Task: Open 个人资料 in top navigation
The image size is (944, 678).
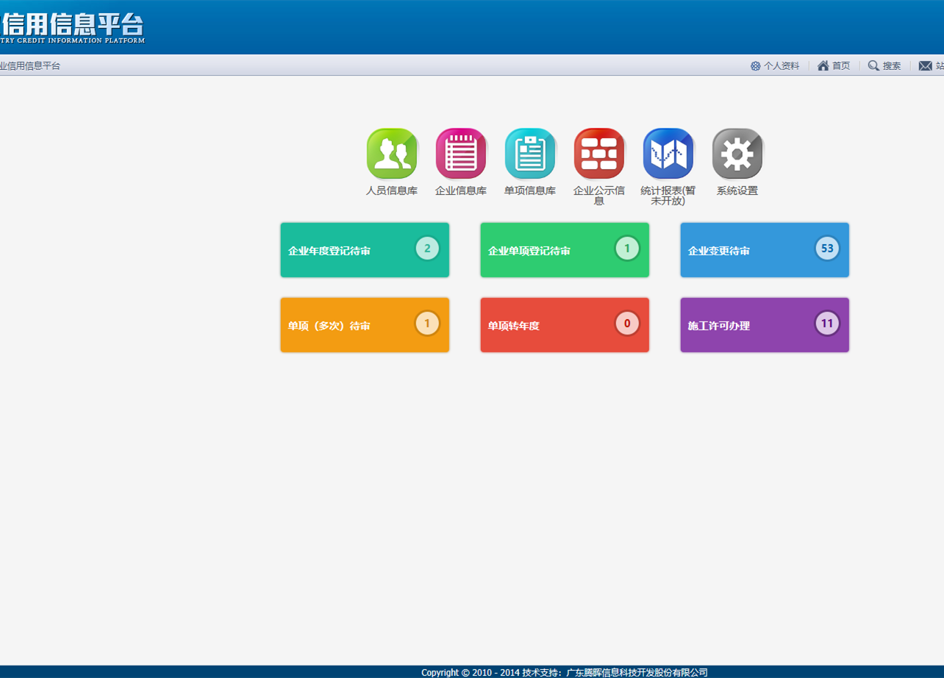Action: (x=782, y=66)
